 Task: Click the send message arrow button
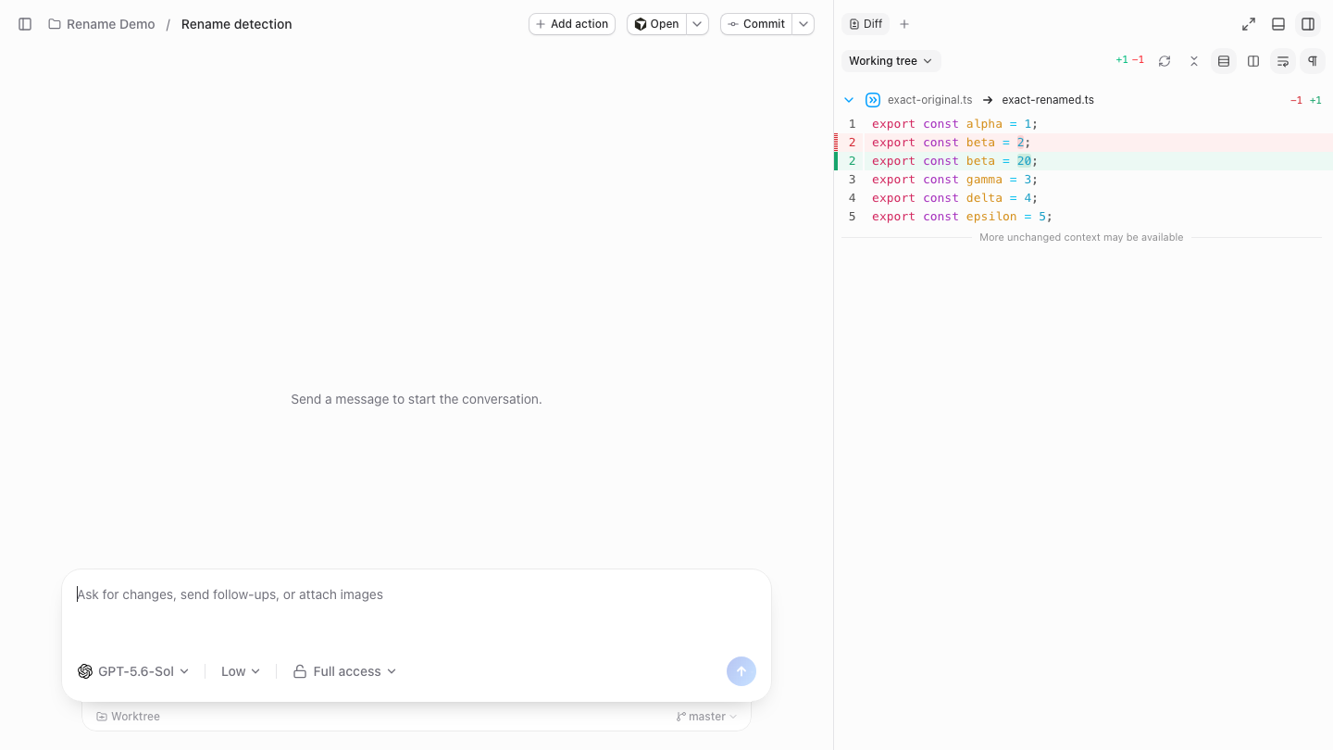(741, 671)
